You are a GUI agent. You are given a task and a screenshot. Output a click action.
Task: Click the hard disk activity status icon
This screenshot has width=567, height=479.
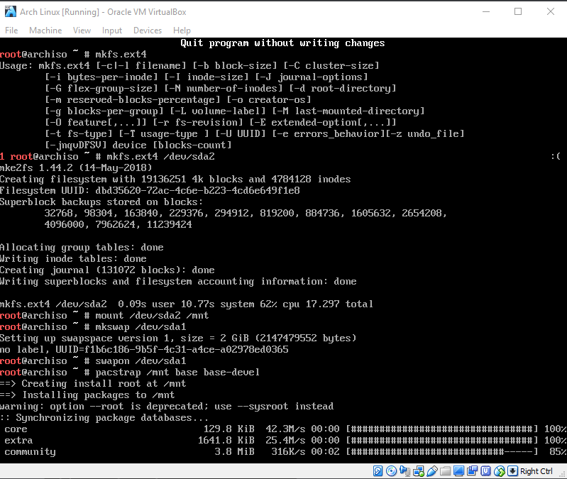point(378,471)
